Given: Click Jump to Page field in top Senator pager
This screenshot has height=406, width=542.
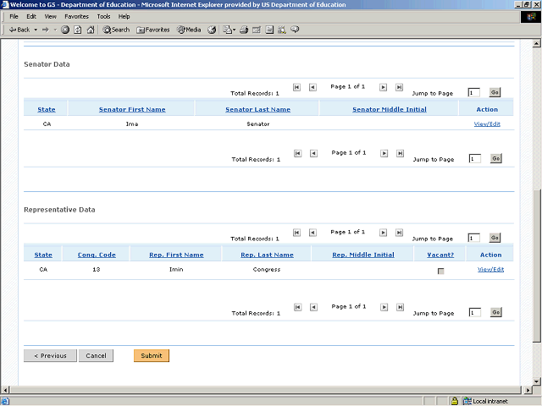Looking at the screenshot, I should pyautogui.click(x=474, y=92).
